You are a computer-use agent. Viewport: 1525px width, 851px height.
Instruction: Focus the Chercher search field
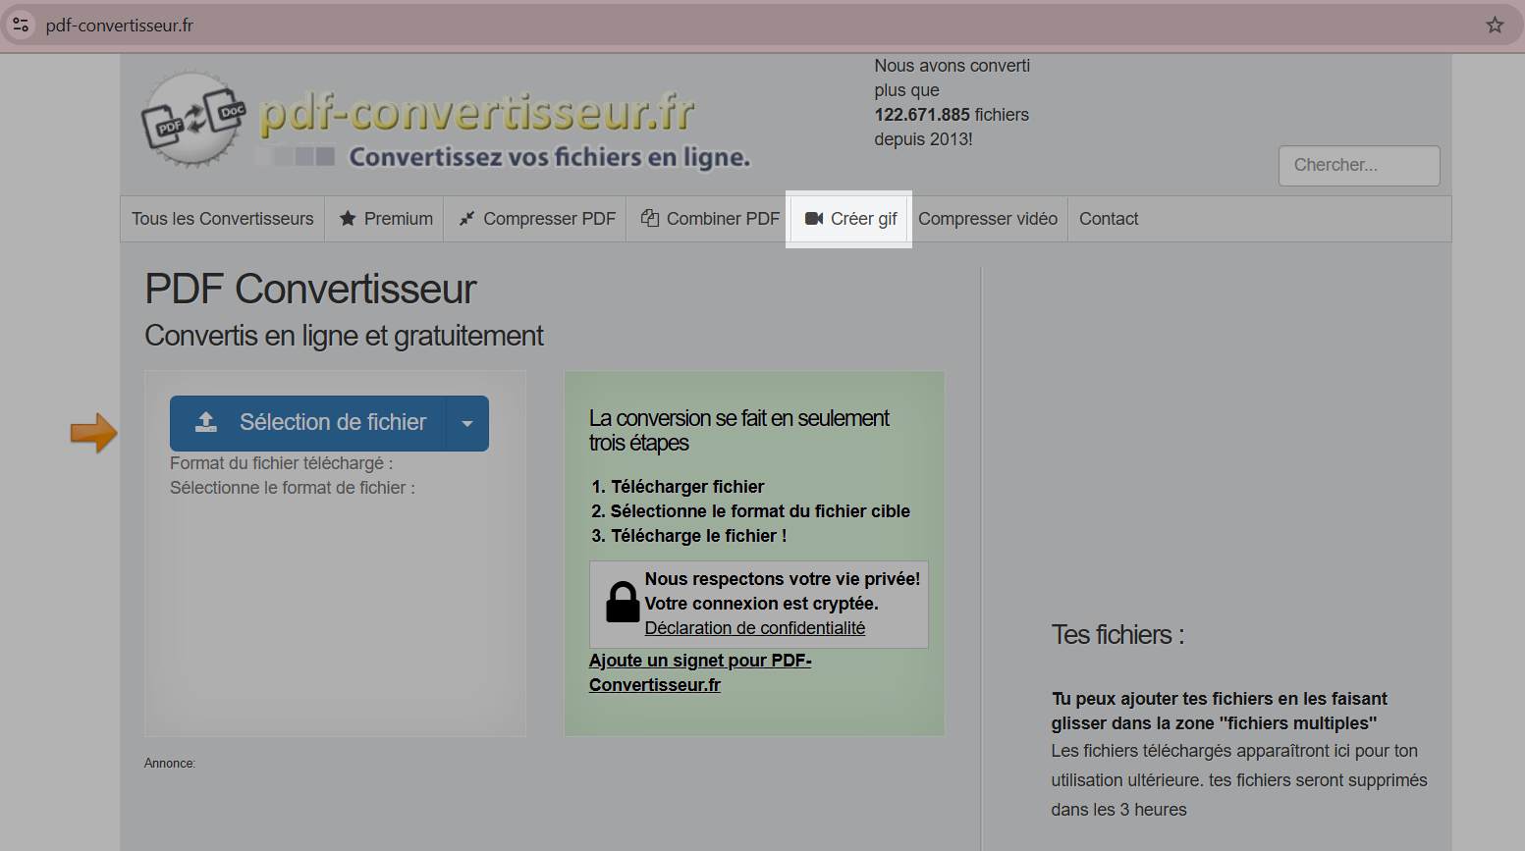tap(1359, 166)
